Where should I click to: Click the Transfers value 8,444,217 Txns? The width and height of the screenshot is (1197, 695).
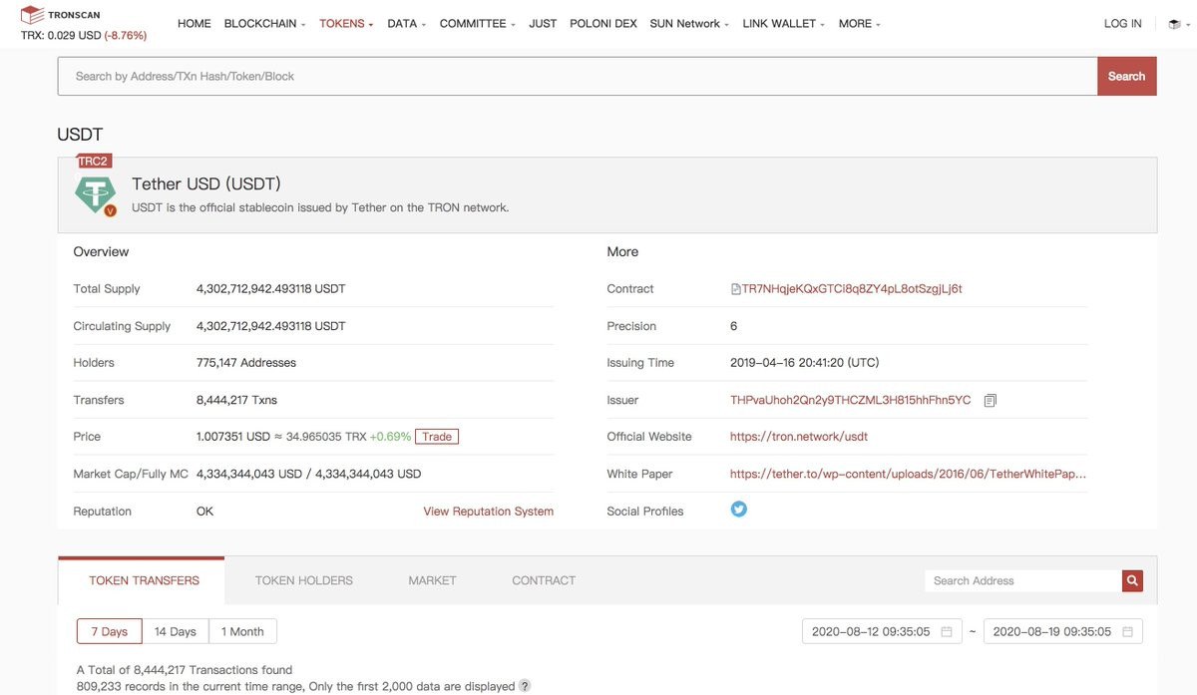[x=236, y=400]
